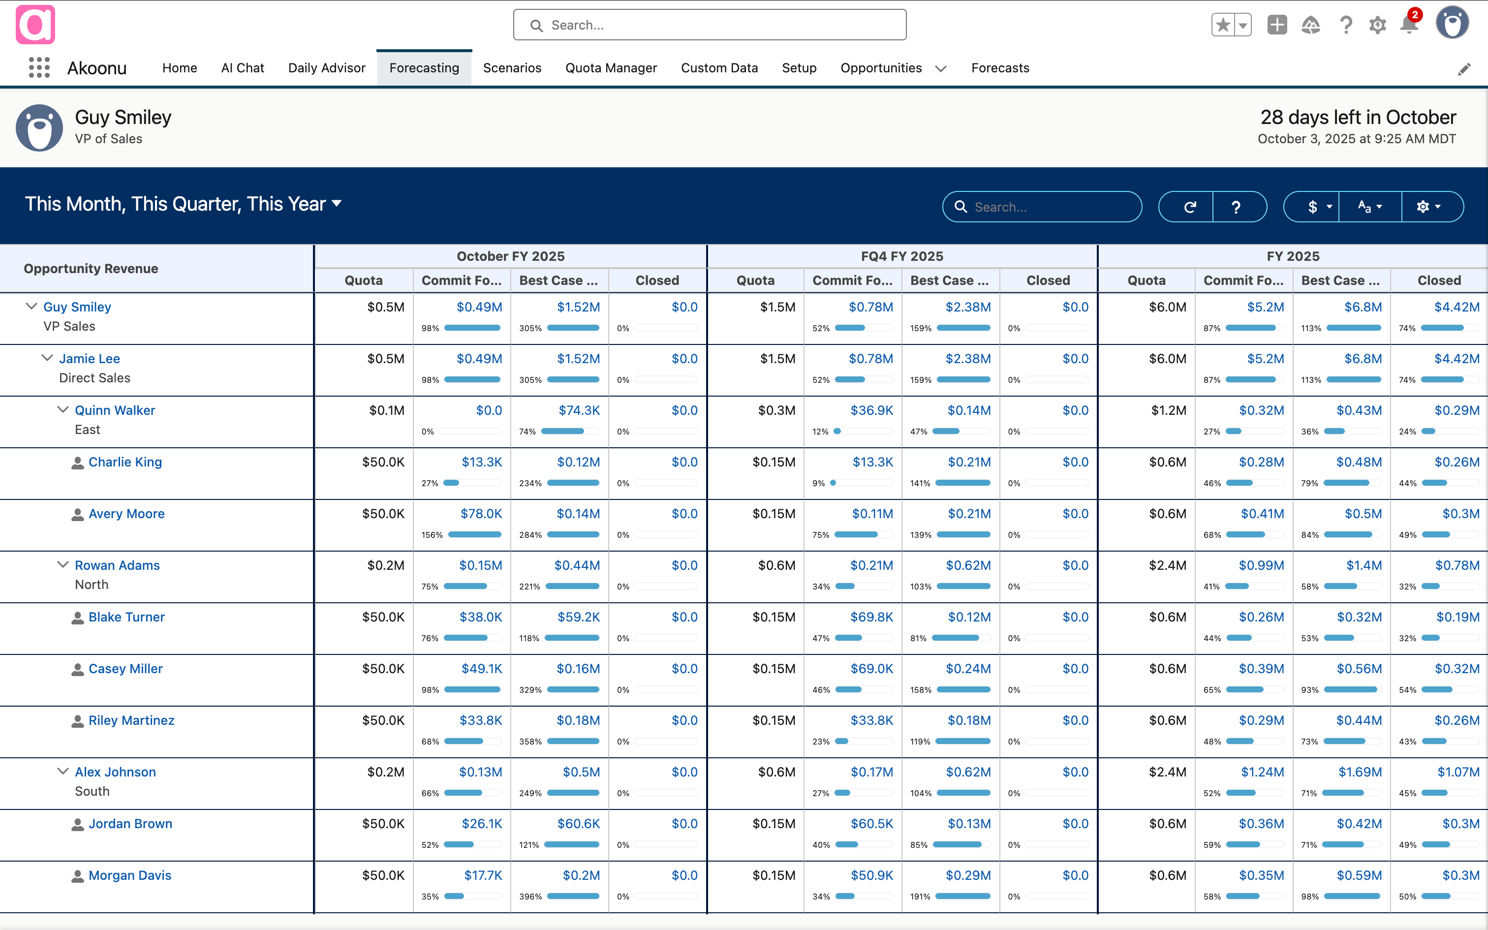Open forecast help via the question mark icon

click(1238, 207)
